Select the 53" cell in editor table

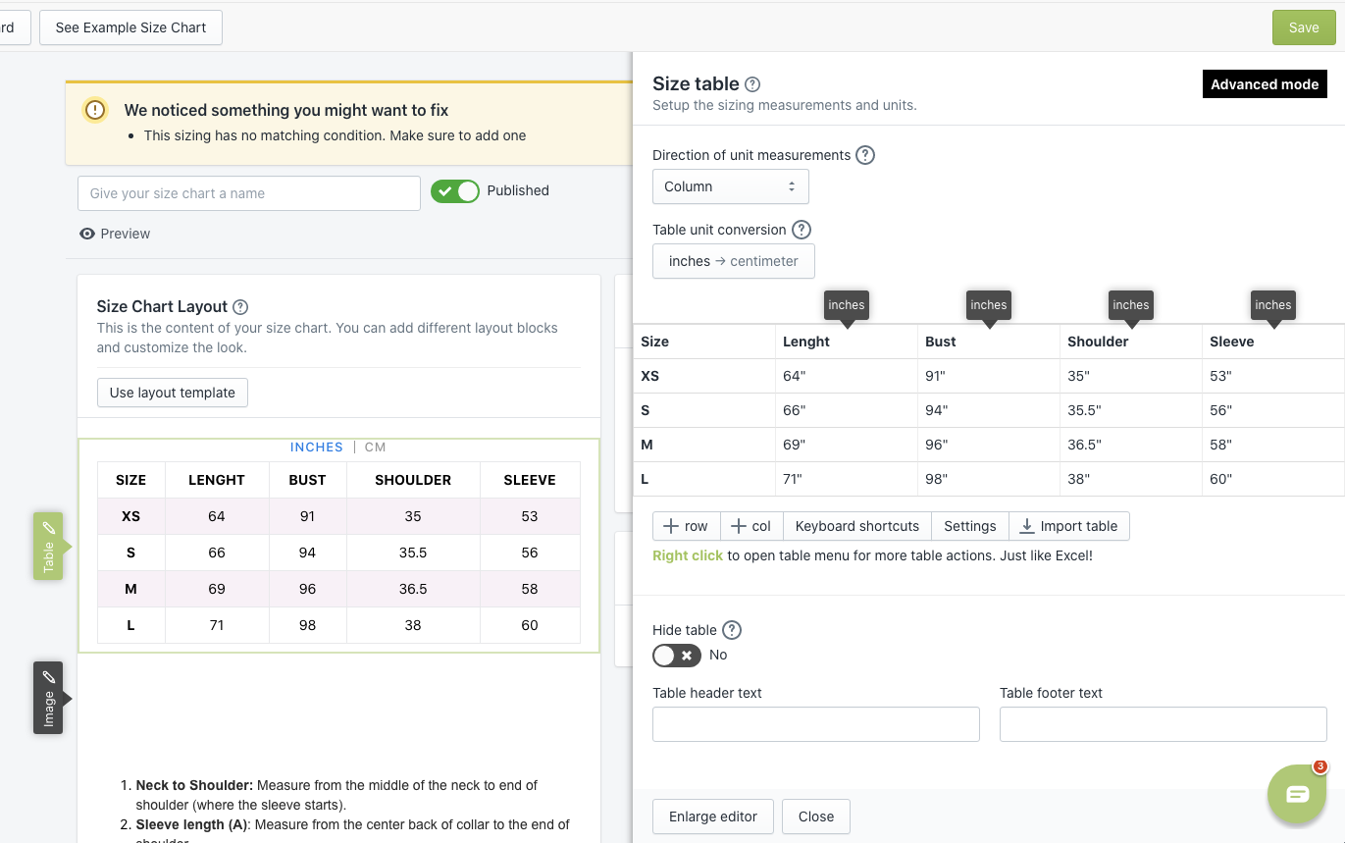(x=1273, y=376)
